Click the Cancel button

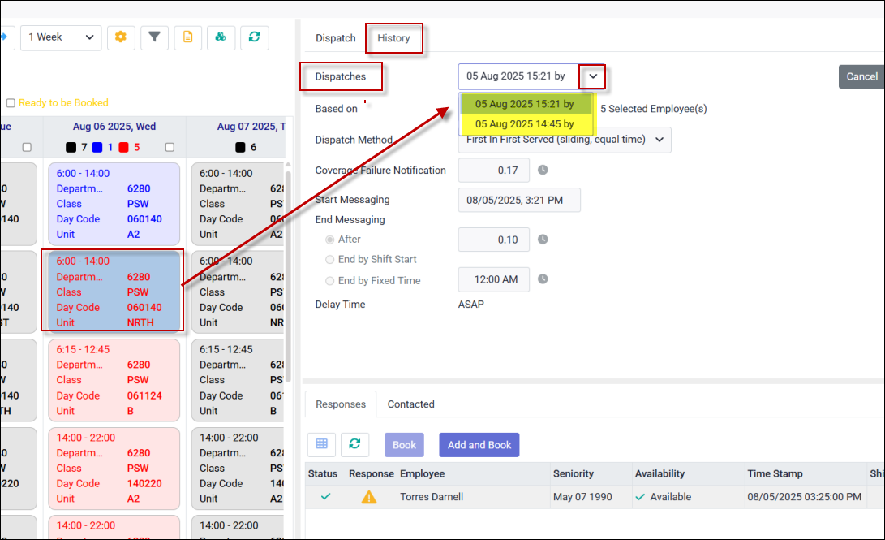(x=861, y=76)
